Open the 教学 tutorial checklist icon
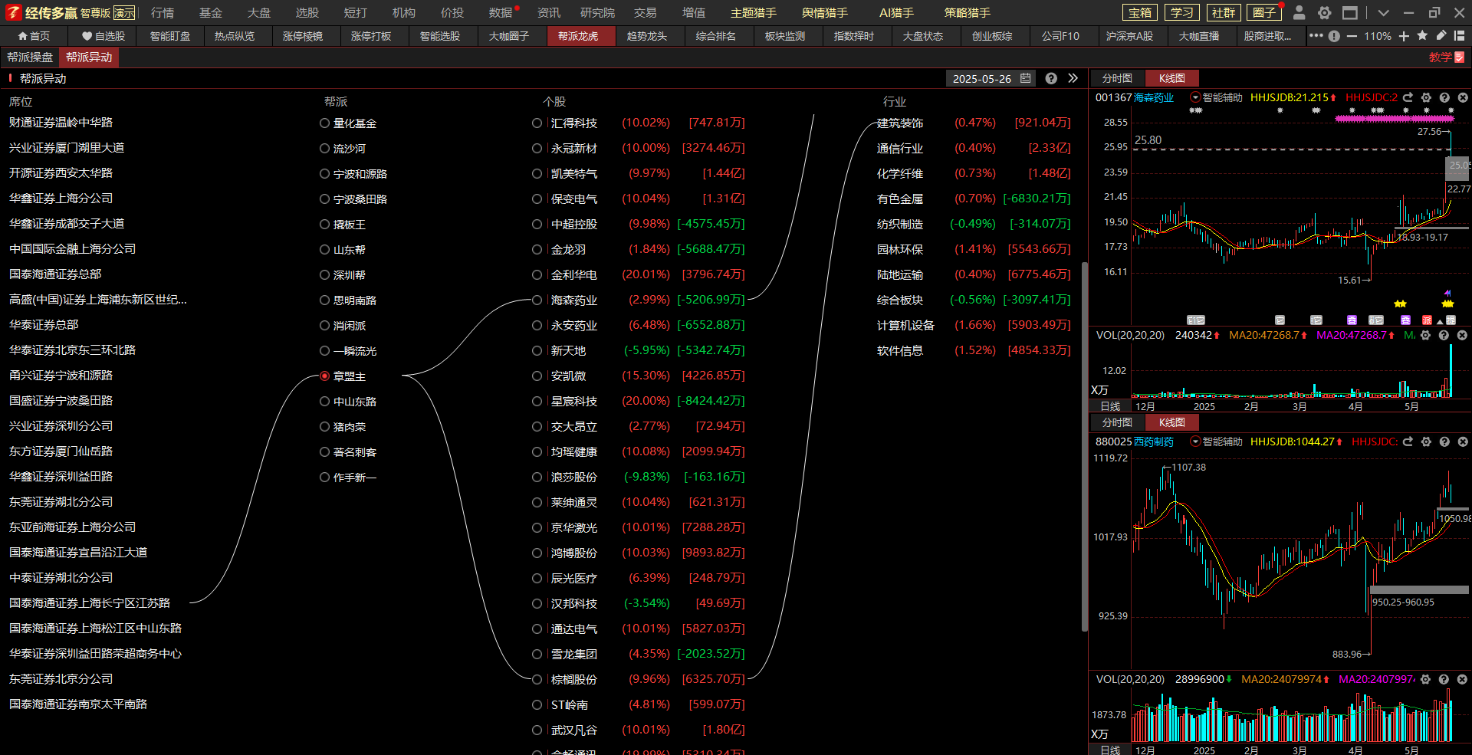This screenshot has width=1472, height=755. click(x=1460, y=57)
